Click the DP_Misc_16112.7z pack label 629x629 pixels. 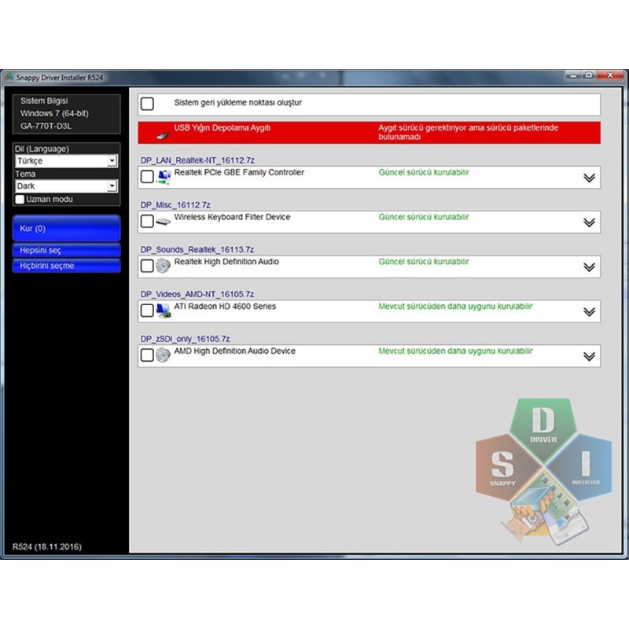point(175,205)
